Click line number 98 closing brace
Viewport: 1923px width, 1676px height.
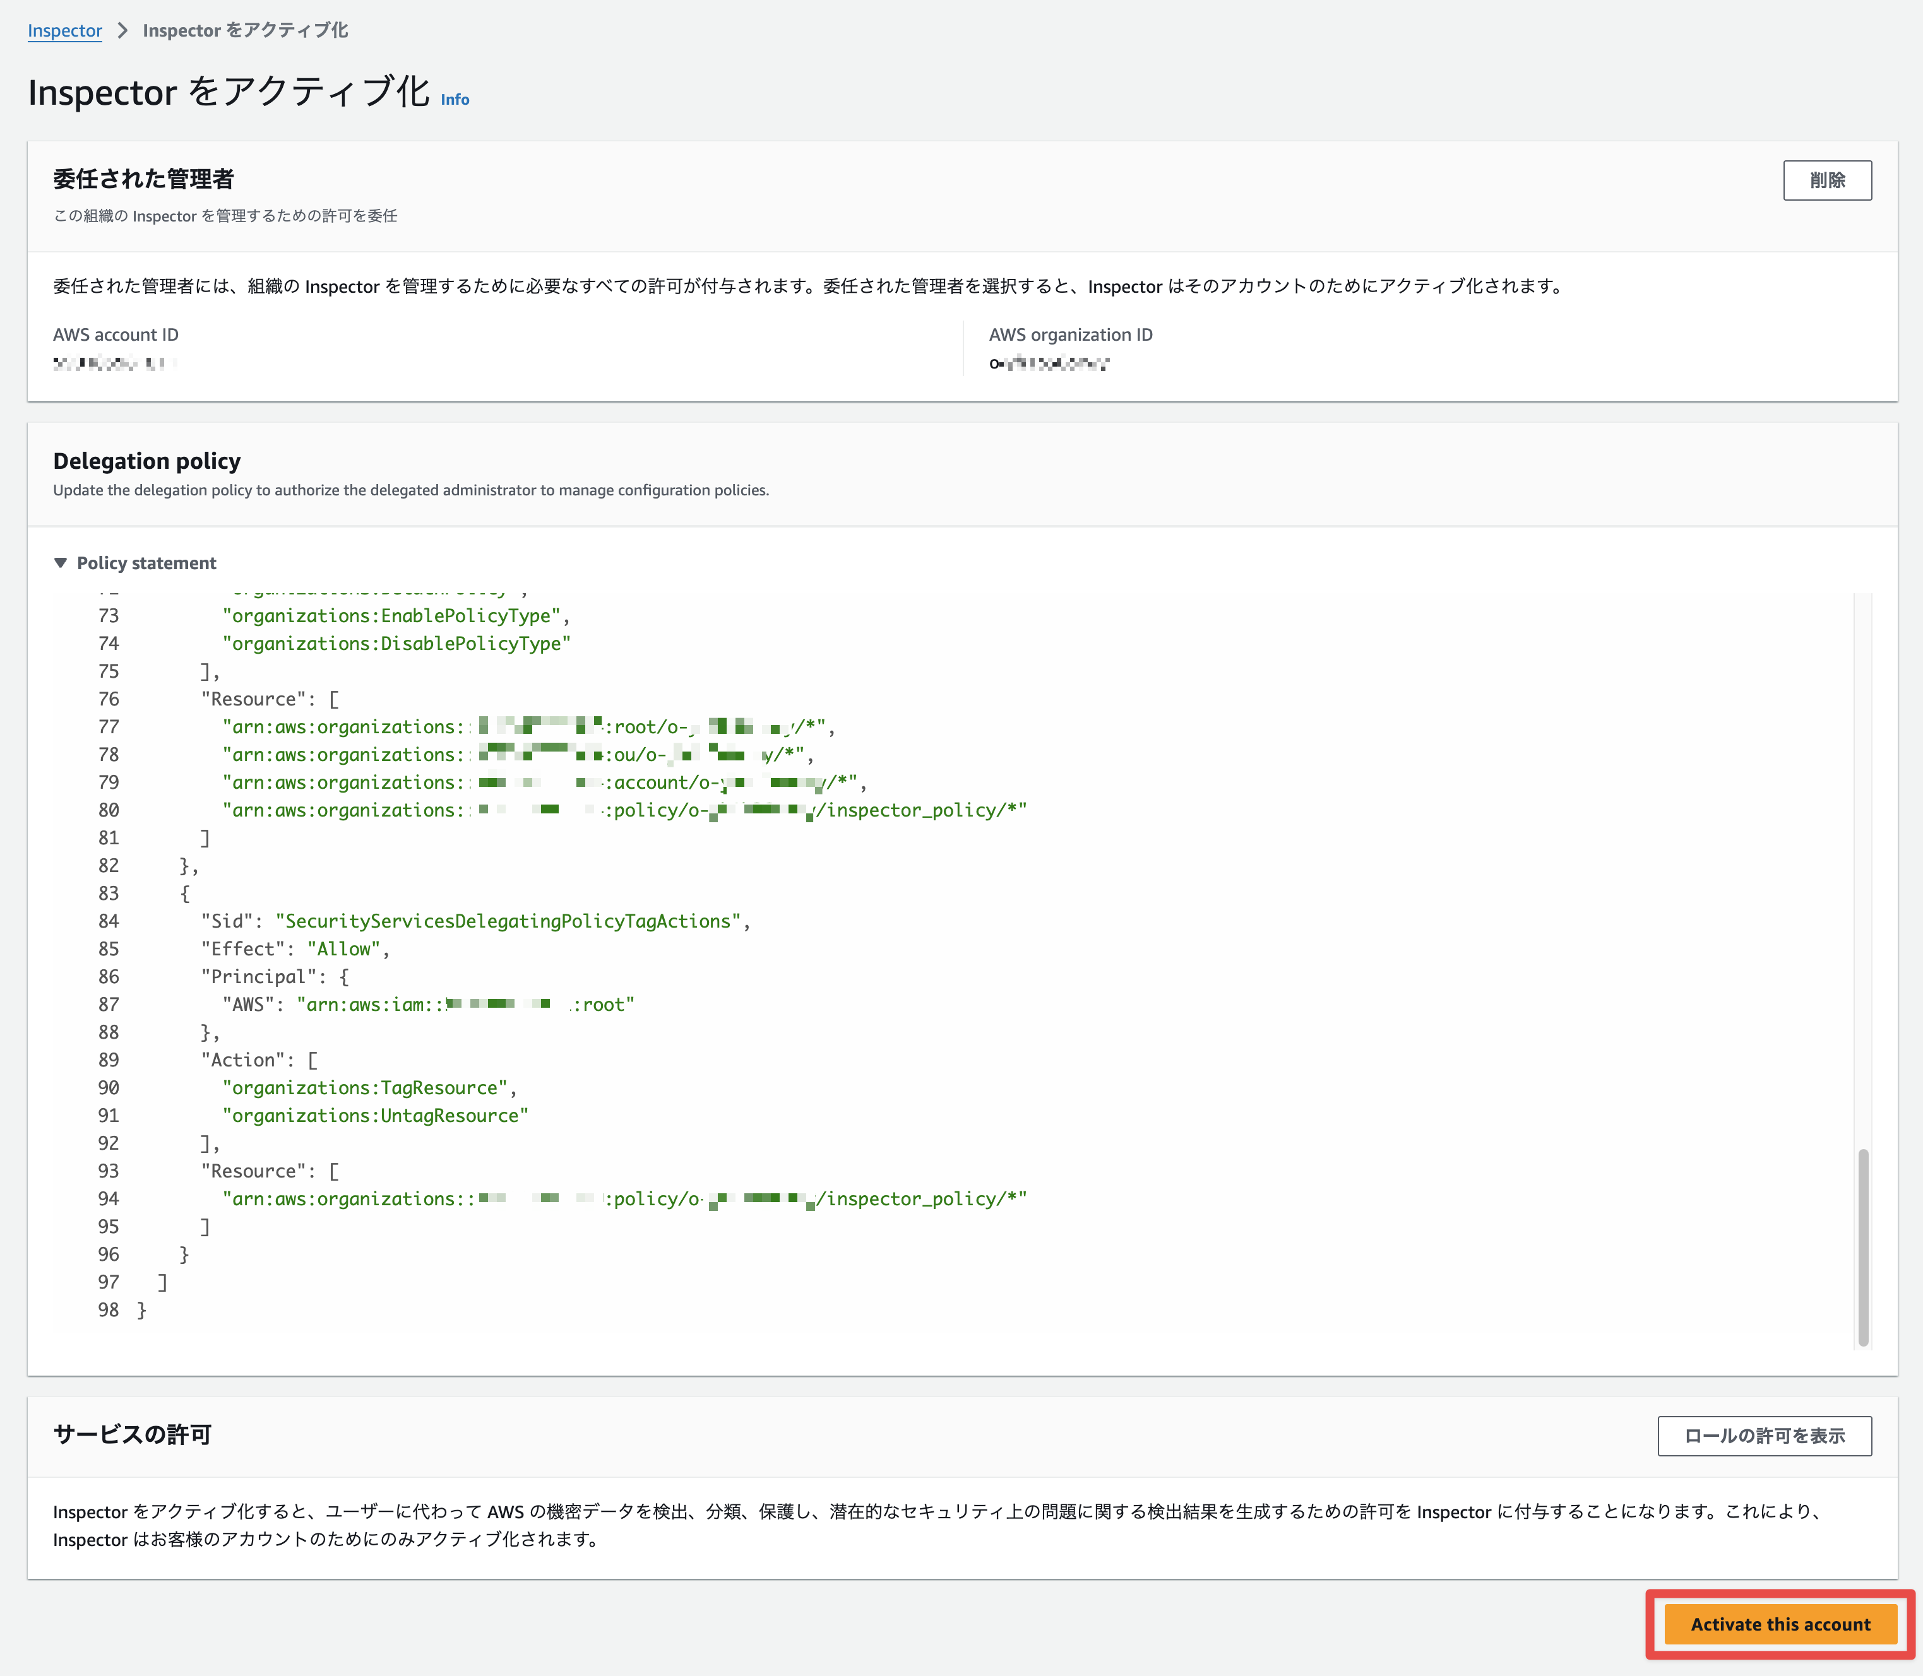tap(141, 1310)
